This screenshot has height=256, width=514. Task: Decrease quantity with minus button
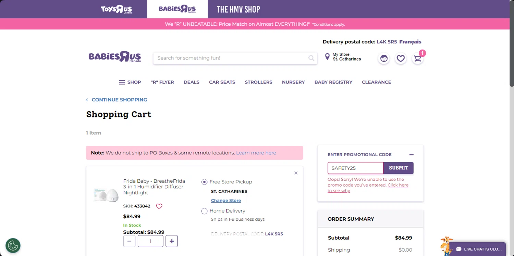click(x=129, y=241)
